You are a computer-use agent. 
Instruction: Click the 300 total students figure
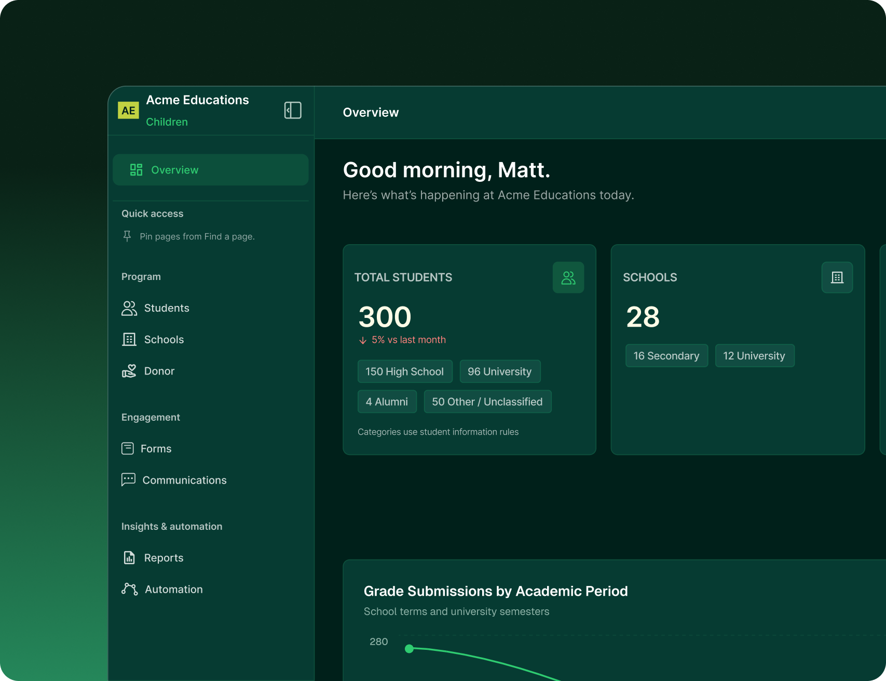[385, 317]
